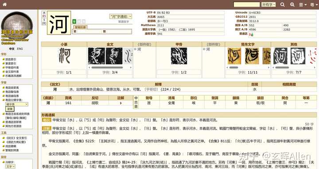319x169 pixels.
Task: Toggle the 河 component tree checkbox under 甲骨
Action: point(204,49)
